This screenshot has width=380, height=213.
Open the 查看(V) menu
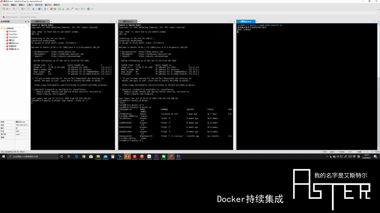pos(22,5)
